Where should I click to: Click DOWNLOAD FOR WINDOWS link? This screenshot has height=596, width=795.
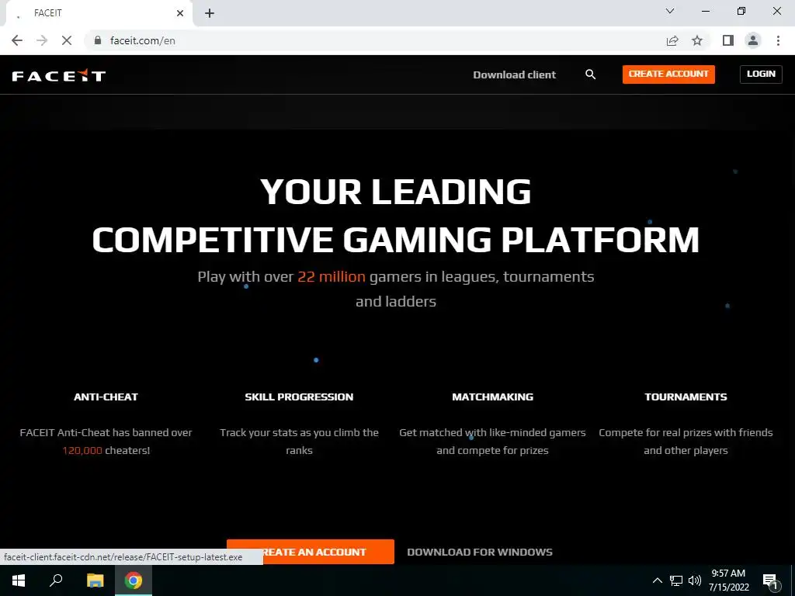pos(480,553)
